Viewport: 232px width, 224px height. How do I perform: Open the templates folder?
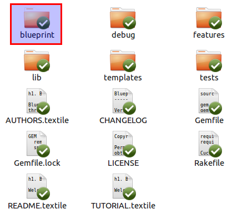(x=123, y=60)
